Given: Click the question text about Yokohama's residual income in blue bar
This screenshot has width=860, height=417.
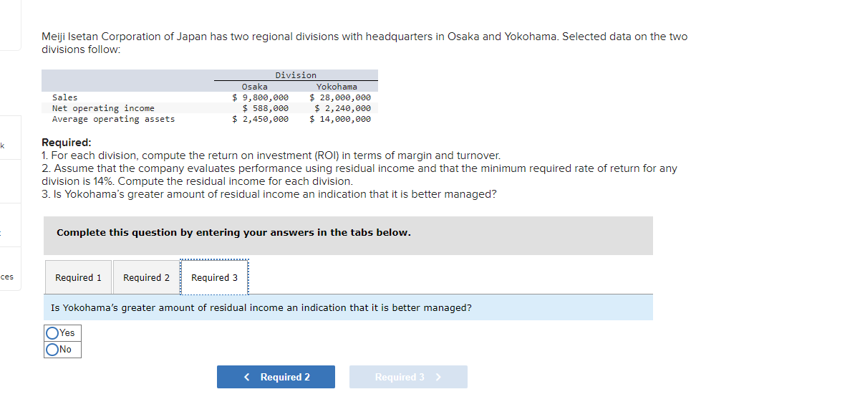Looking at the screenshot, I should pyautogui.click(x=261, y=308).
